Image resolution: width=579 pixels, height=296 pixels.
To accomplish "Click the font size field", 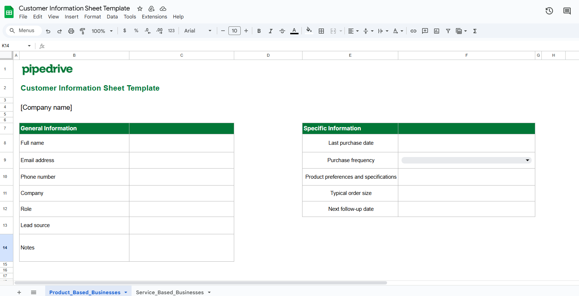I will click(x=235, y=31).
